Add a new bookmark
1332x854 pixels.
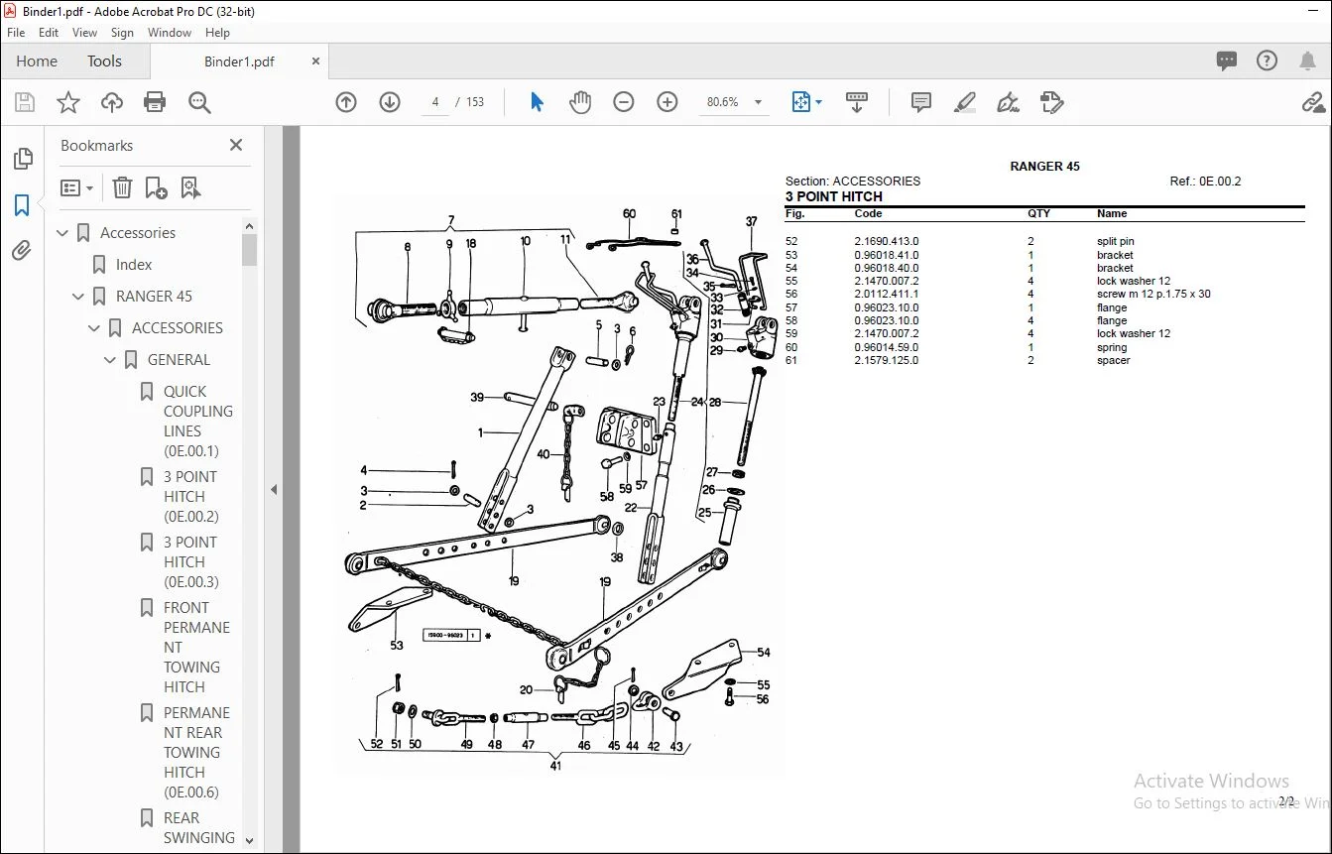click(x=156, y=187)
